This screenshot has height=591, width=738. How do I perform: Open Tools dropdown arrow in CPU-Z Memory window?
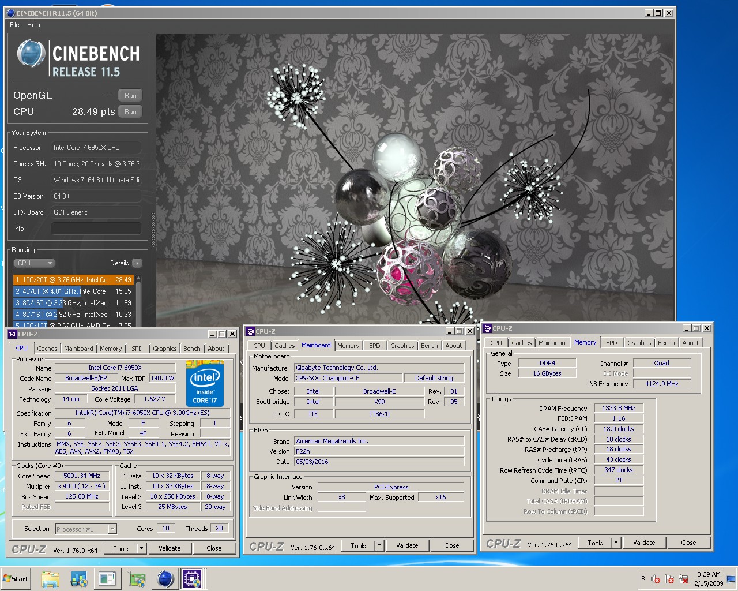(616, 543)
